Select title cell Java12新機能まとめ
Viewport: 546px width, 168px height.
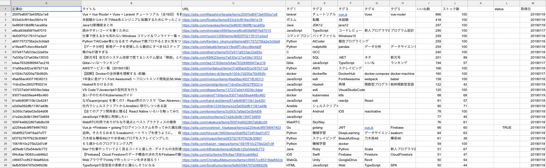pyautogui.click(x=131, y=25)
